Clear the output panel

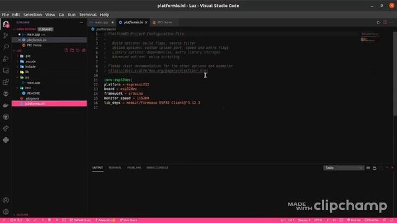click(x=368, y=168)
